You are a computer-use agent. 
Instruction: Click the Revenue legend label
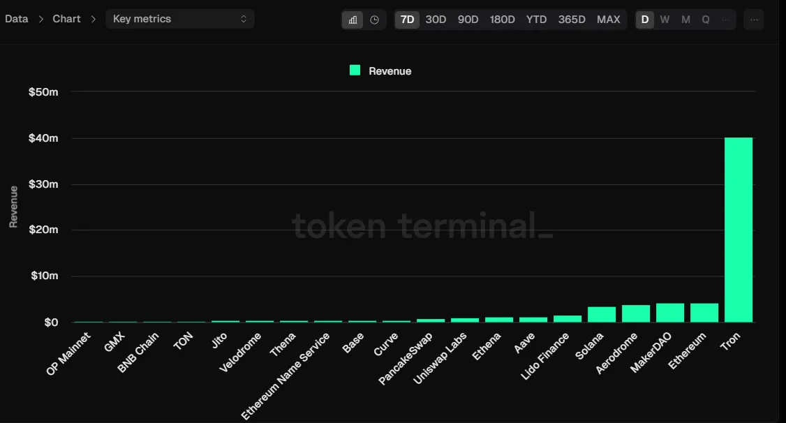(390, 71)
